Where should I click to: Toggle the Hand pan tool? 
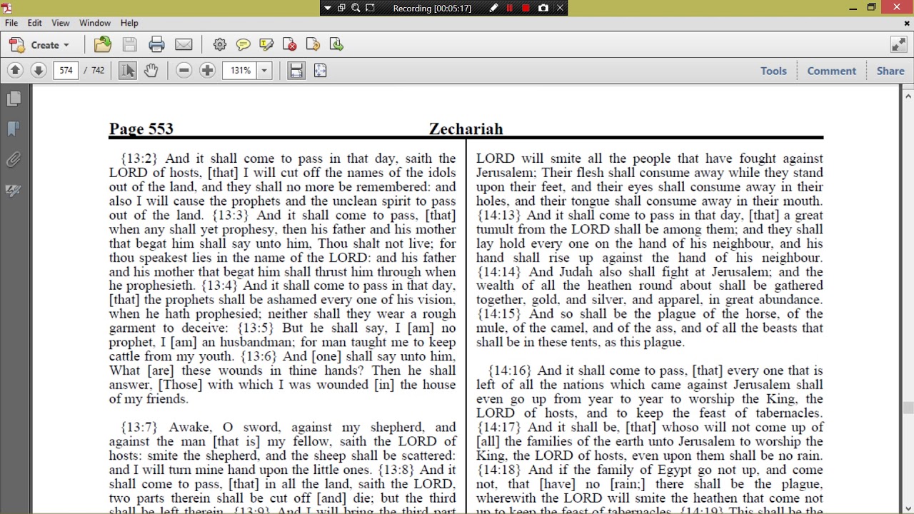coord(151,71)
